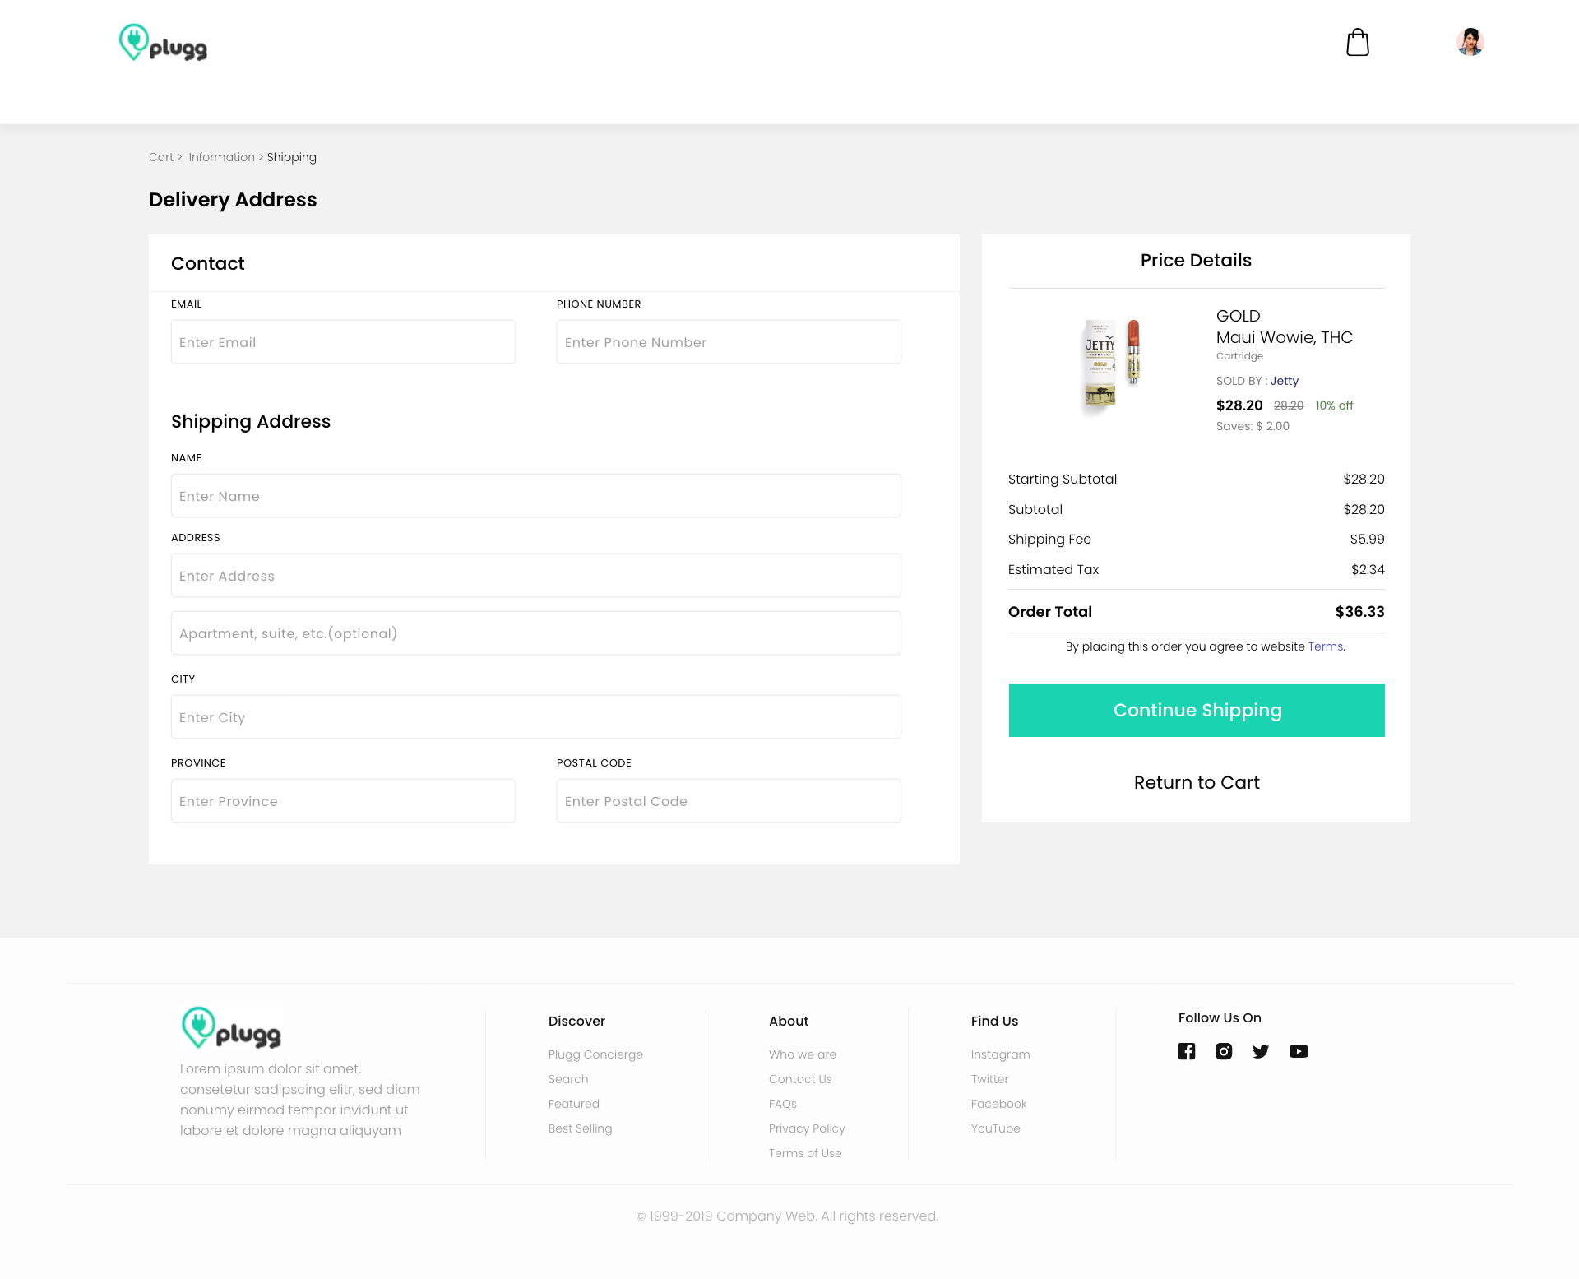The height and width of the screenshot is (1279, 1579).
Task: Click the Starting Subtotal $28.20 value
Action: coord(1364,480)
